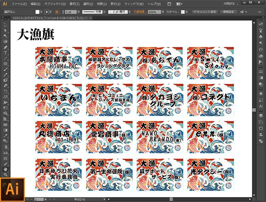This screenshot has width=266, height=202.
Task: Open the stroke weight 1 pt dropdown
Action: click(x=79, y=12)
